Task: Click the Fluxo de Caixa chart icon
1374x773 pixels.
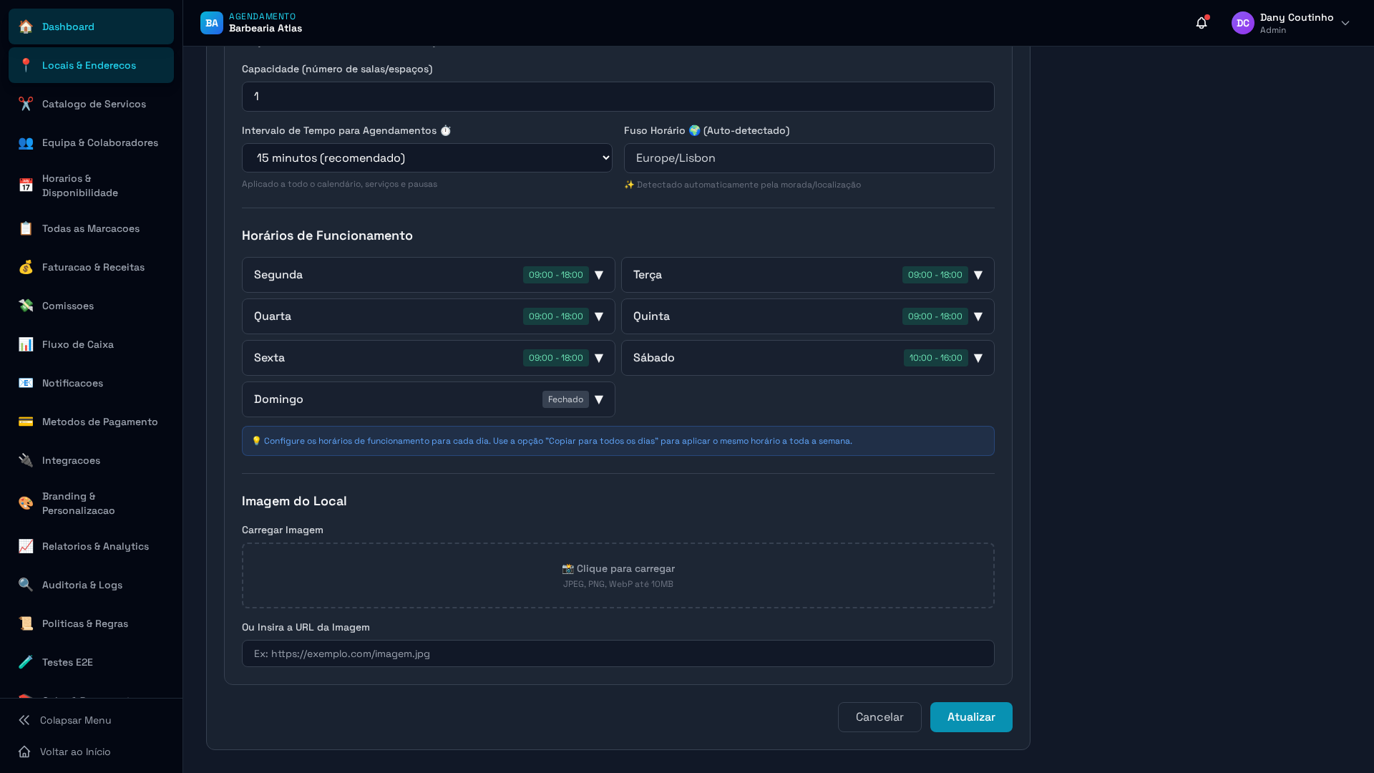Action: click(x=26, y=344)
